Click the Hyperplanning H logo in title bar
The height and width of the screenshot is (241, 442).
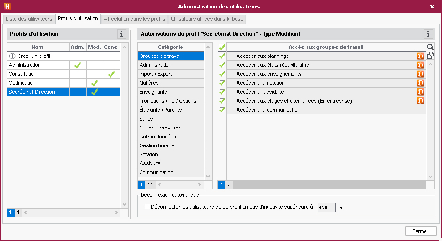point(8,7)
